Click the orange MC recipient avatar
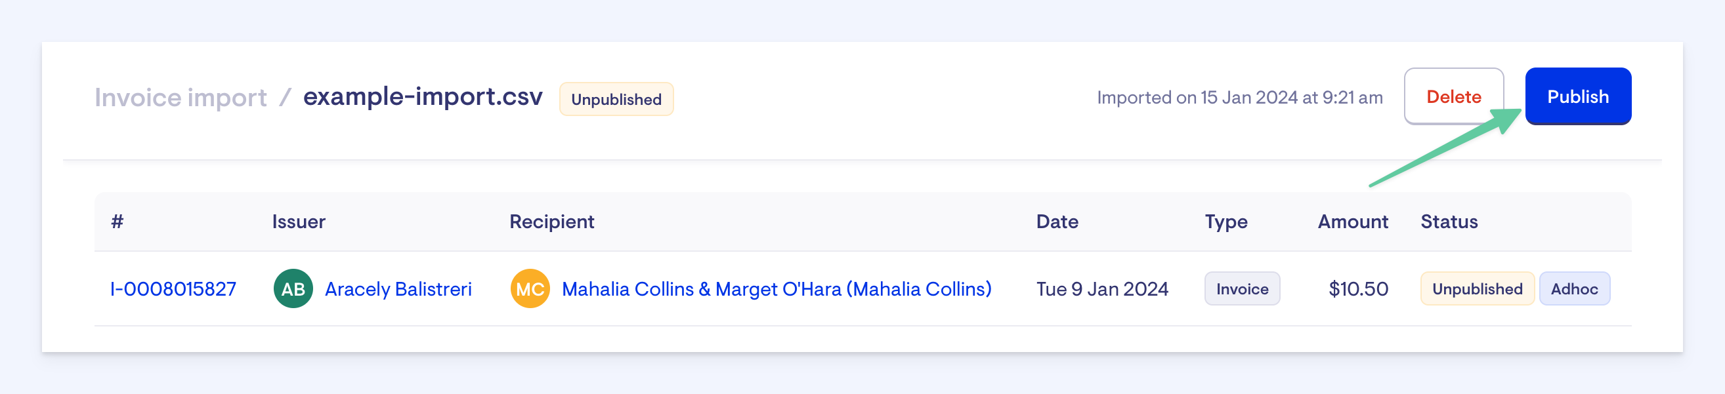 point(530,288)
